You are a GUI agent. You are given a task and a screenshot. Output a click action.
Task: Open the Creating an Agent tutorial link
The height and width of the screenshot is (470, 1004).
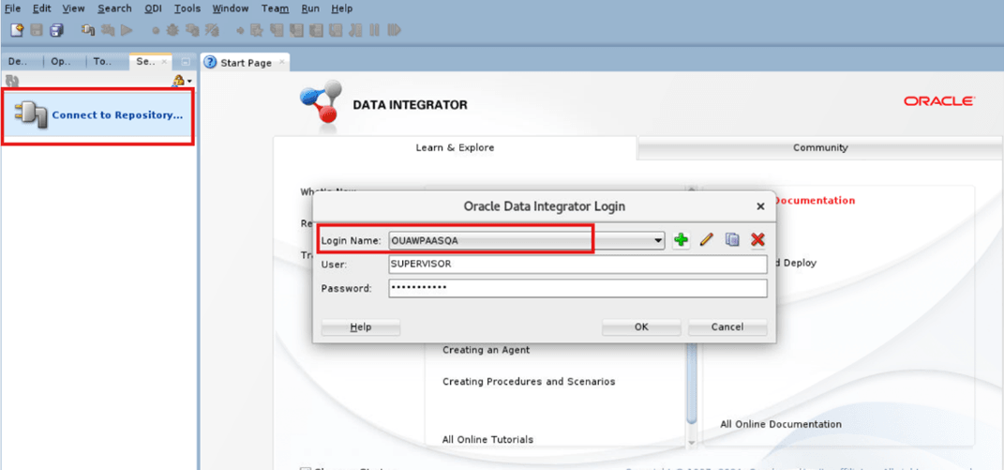(x=486, y=350)
